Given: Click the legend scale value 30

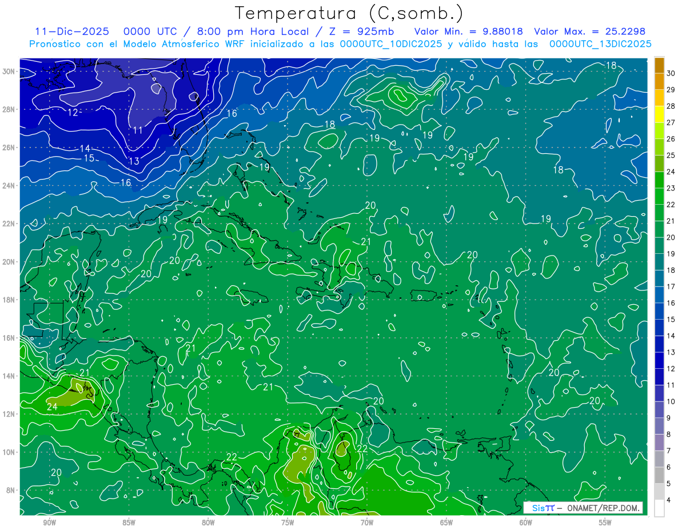Looking at the screenshot, I should [671, 73].
